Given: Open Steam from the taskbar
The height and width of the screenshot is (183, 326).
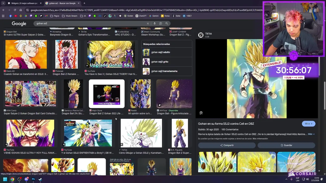Looking at the screenshot, I should pyautogui.click(x=40, y=179).
